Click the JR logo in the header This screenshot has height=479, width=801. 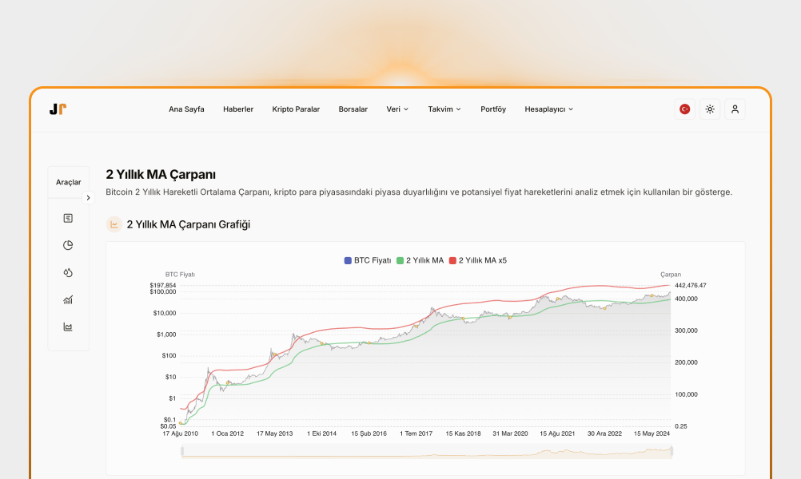58,109
